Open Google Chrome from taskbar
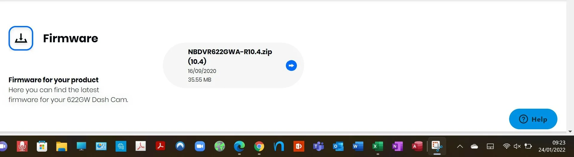Viewport: 574px width, 157px height. coord(259,146)
